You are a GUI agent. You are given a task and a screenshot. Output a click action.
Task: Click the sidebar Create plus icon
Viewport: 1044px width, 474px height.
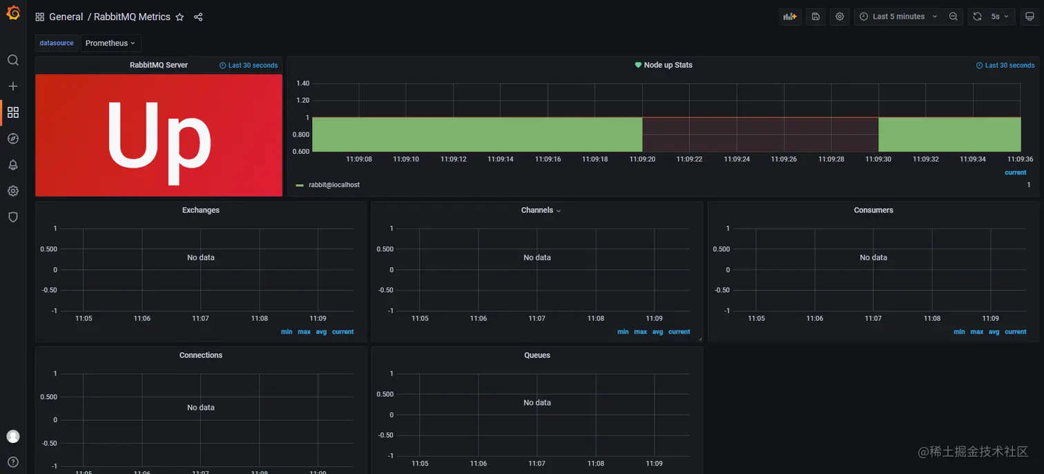pos(13,86)
